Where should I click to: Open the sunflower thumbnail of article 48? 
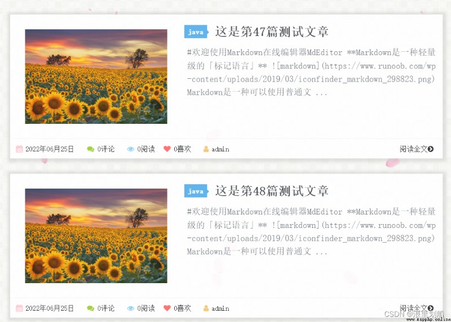click(x=96, y=236)
